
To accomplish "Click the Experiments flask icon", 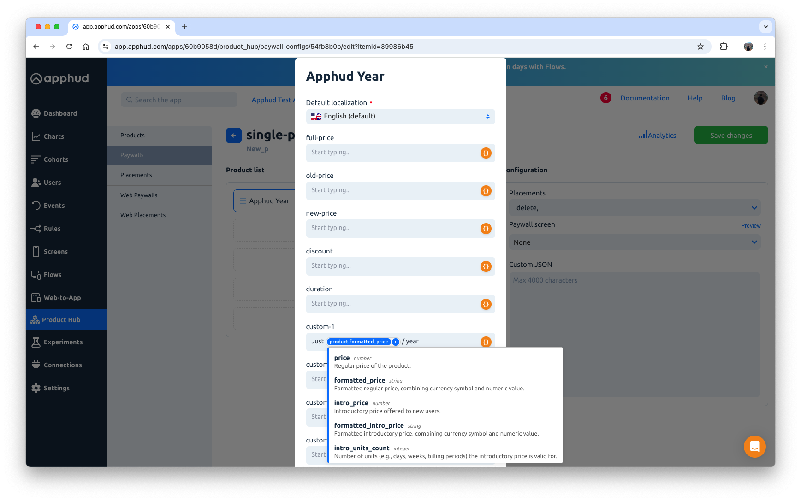I will 36,342.
